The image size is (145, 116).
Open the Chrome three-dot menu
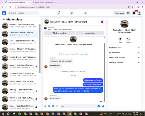tap(142, 7)
